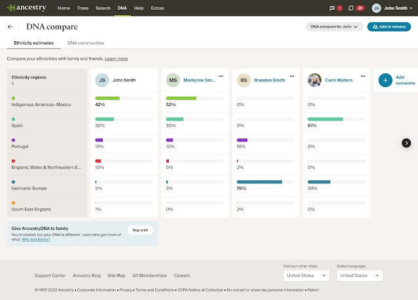Select the Germanic Europe region label
418x300 pixels.
29,189
